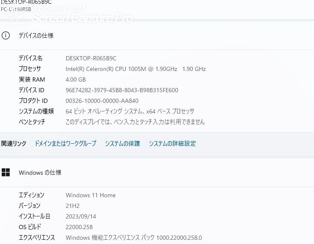Screen dimensions: 314x244
Task: Click the デバイス ID label
Action: (x=32, y=90)
